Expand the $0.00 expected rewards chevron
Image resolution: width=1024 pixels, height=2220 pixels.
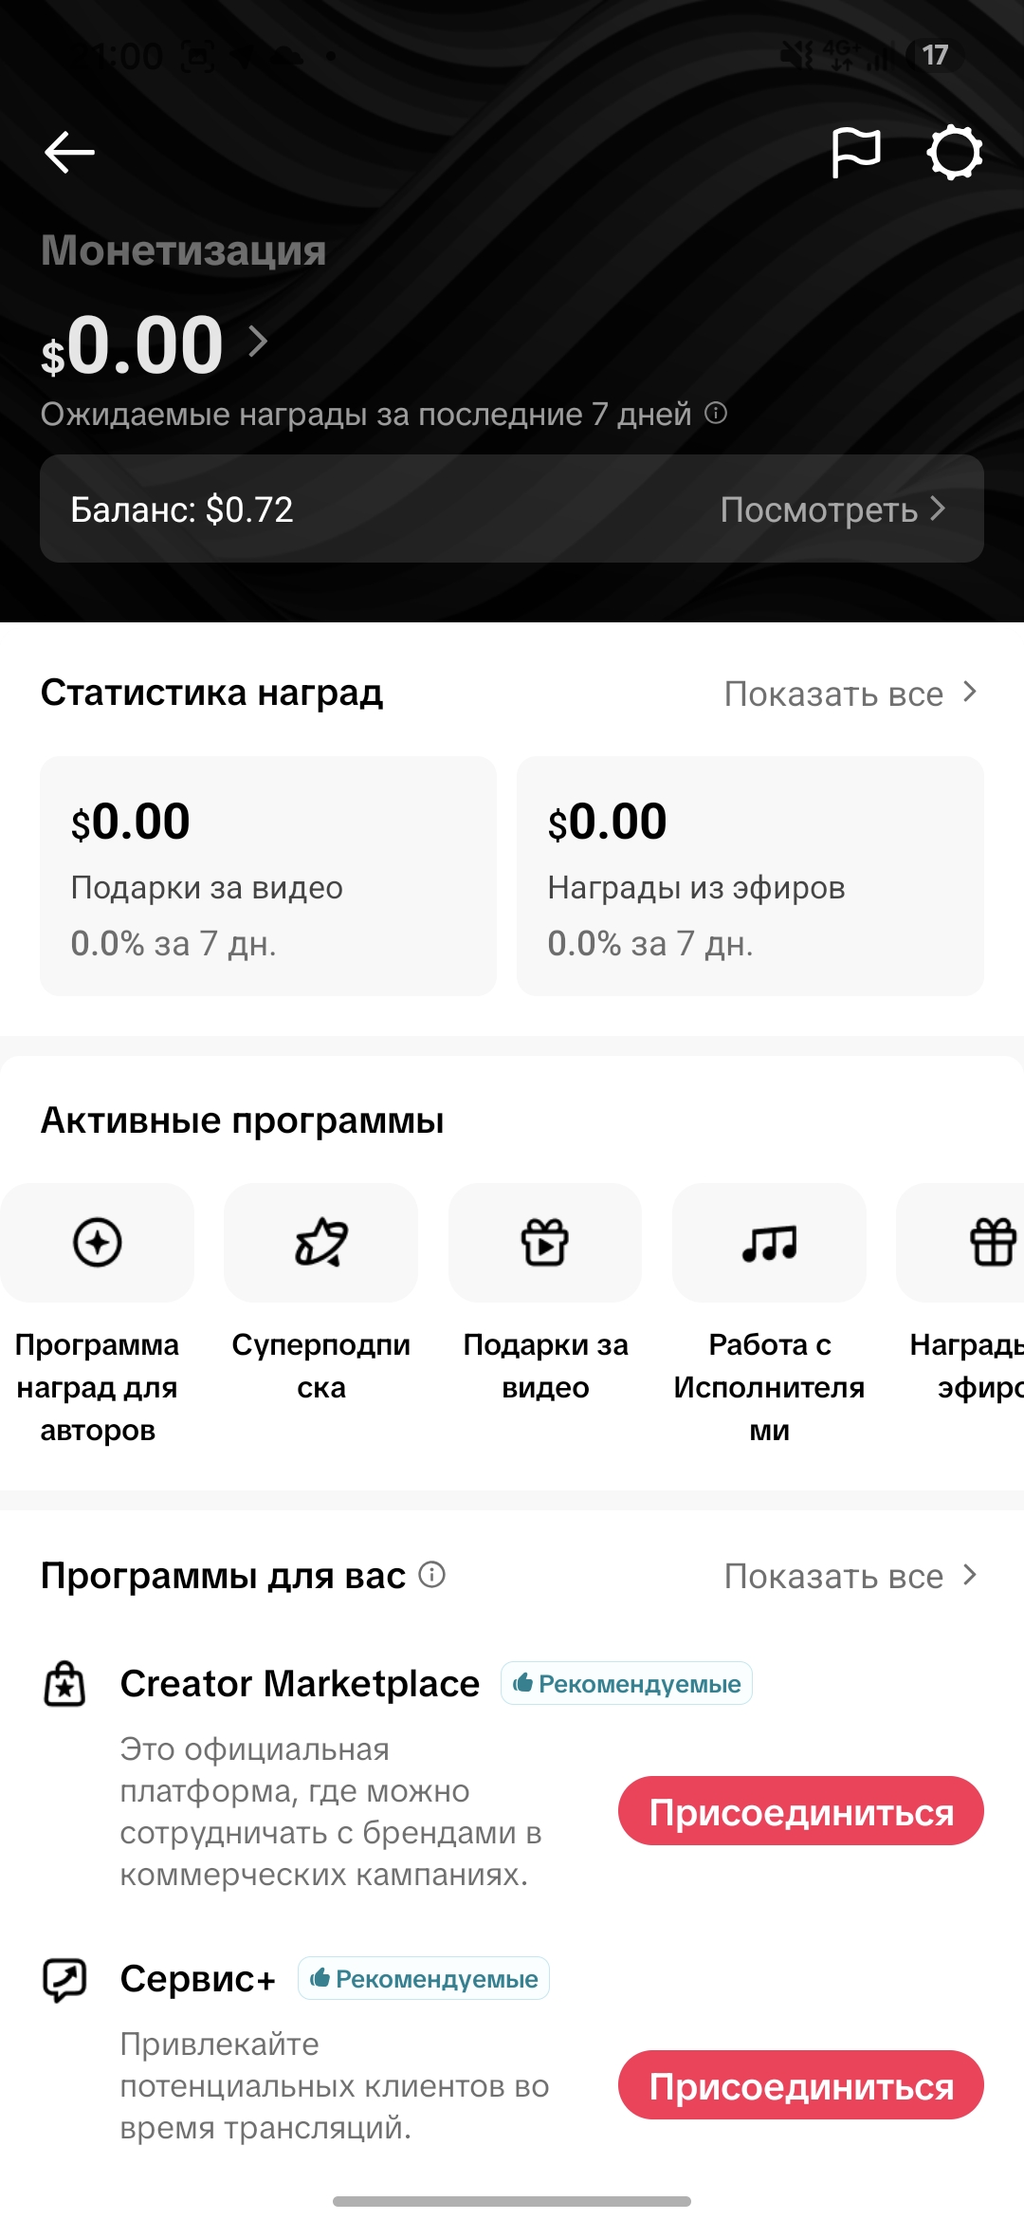pyautogui.click(x=258, y=341)
